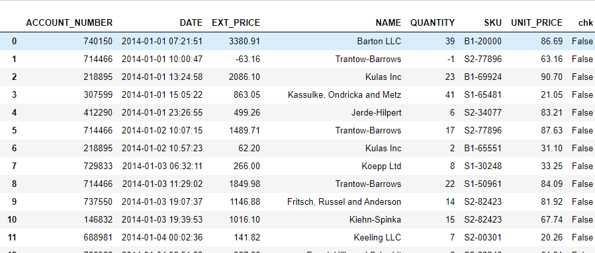Select the Kiehn-Spinka name cell
This screenshot has width=595, height=253.
pos(375,219)
